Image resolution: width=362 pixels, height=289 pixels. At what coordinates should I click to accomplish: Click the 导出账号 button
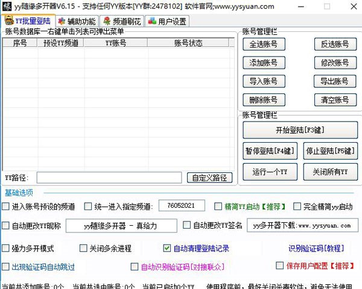click(x=335, y=81)
